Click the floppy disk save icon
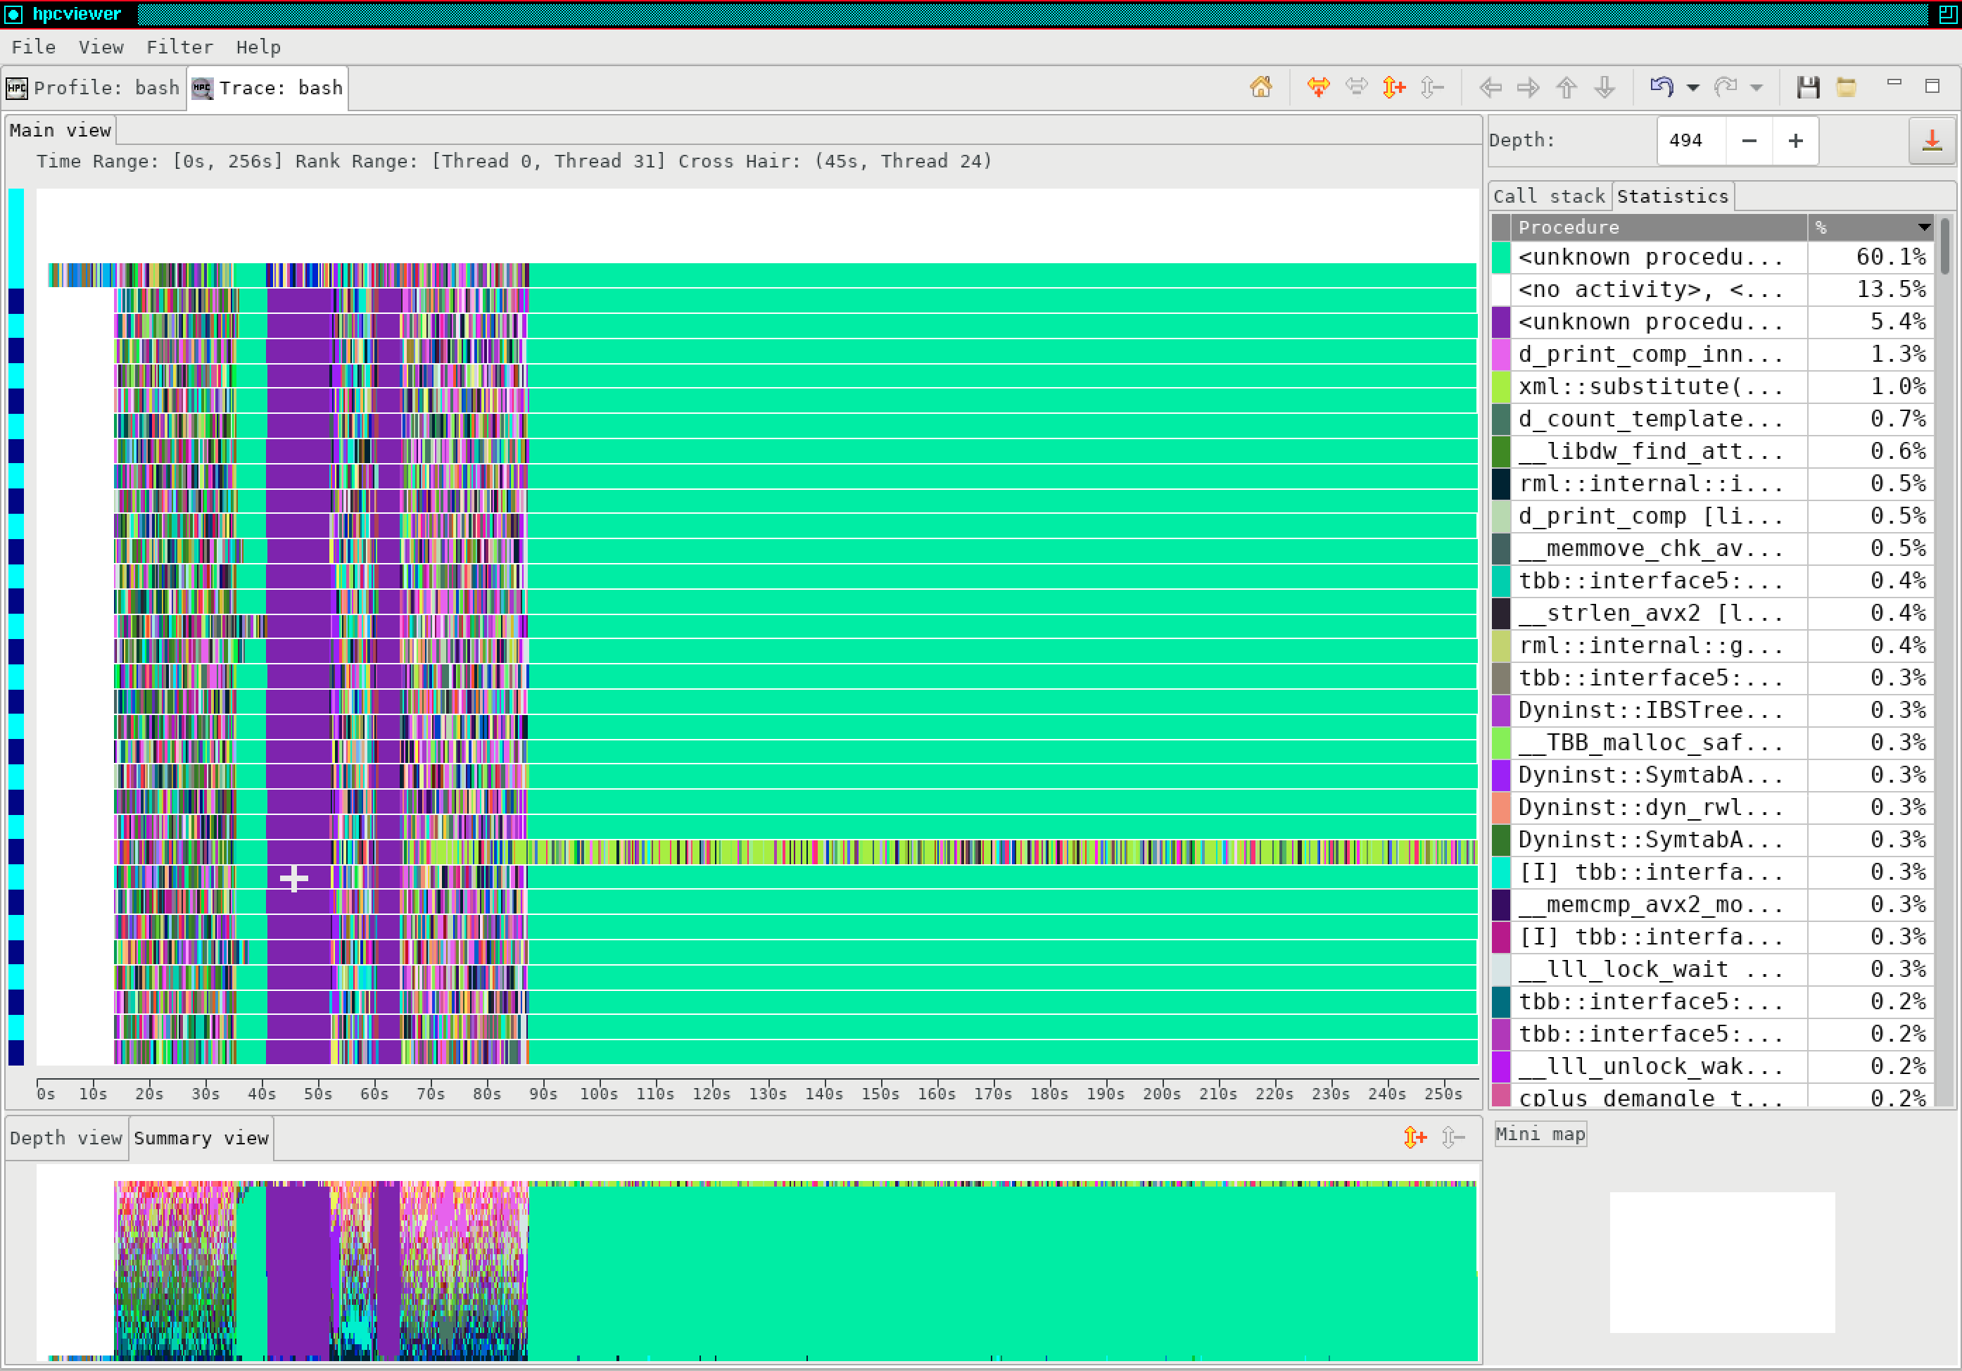The image size is (1962, 1371). (1807, 87)
